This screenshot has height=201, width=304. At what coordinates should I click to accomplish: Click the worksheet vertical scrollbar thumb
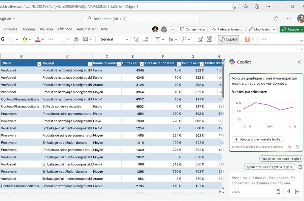[x=223, y=80]
